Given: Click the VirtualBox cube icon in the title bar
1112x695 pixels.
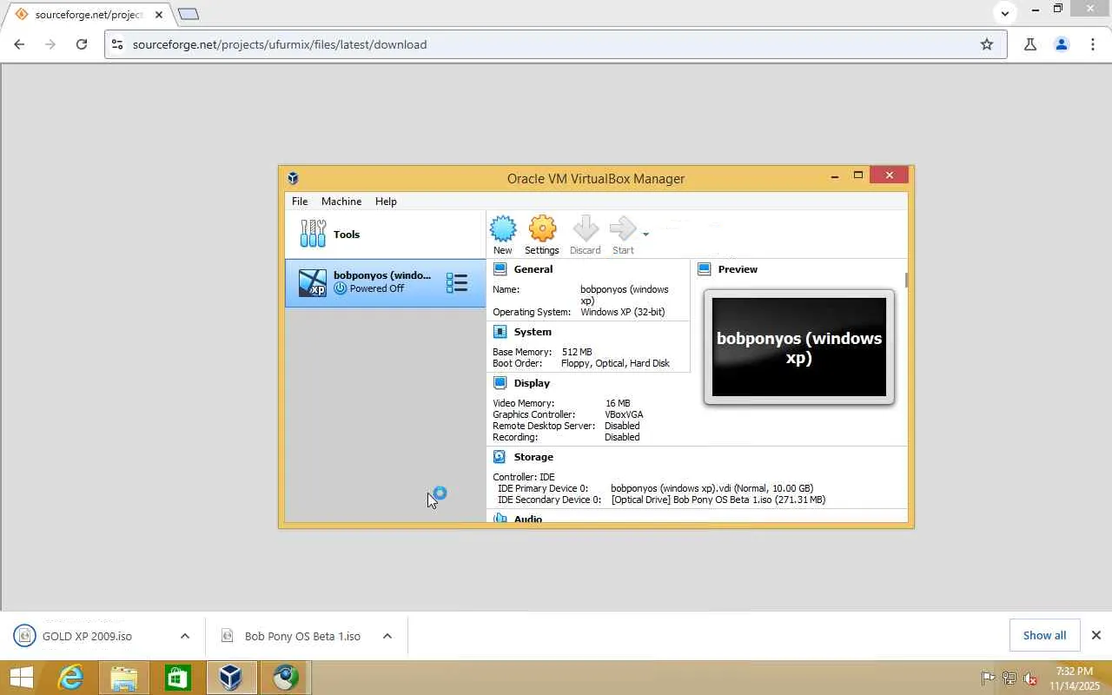Looking at the screenshot, I should 294,178.
